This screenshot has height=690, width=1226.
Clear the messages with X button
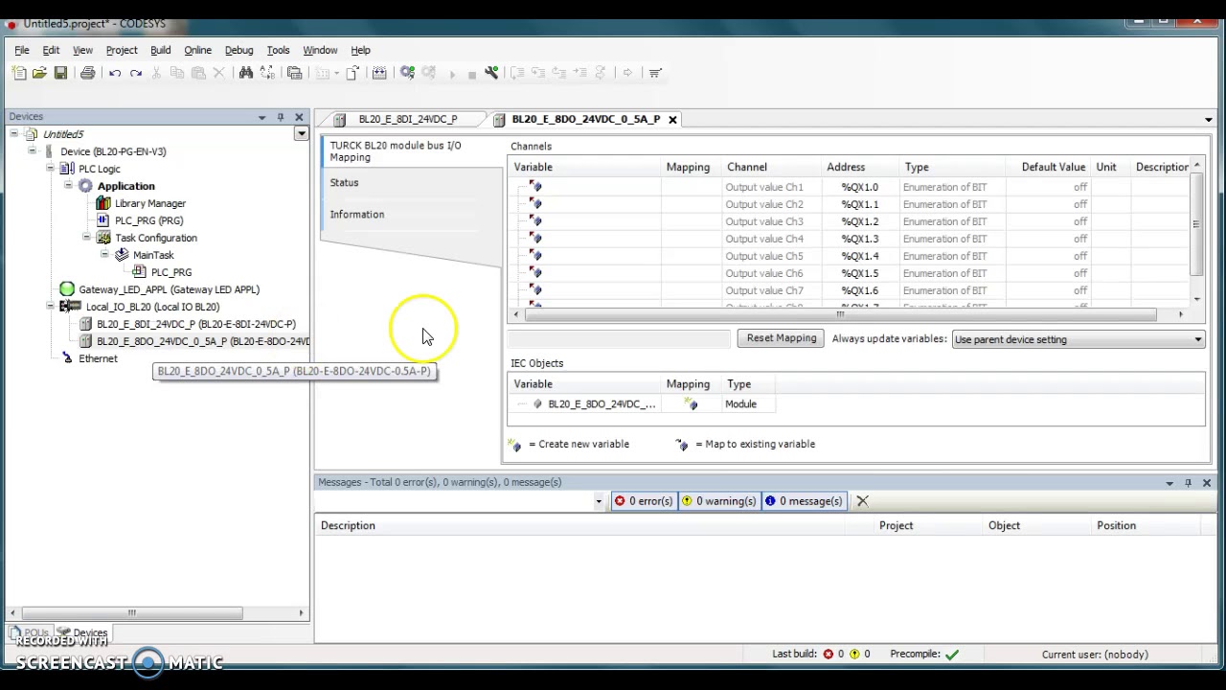[x=862, y=501]
